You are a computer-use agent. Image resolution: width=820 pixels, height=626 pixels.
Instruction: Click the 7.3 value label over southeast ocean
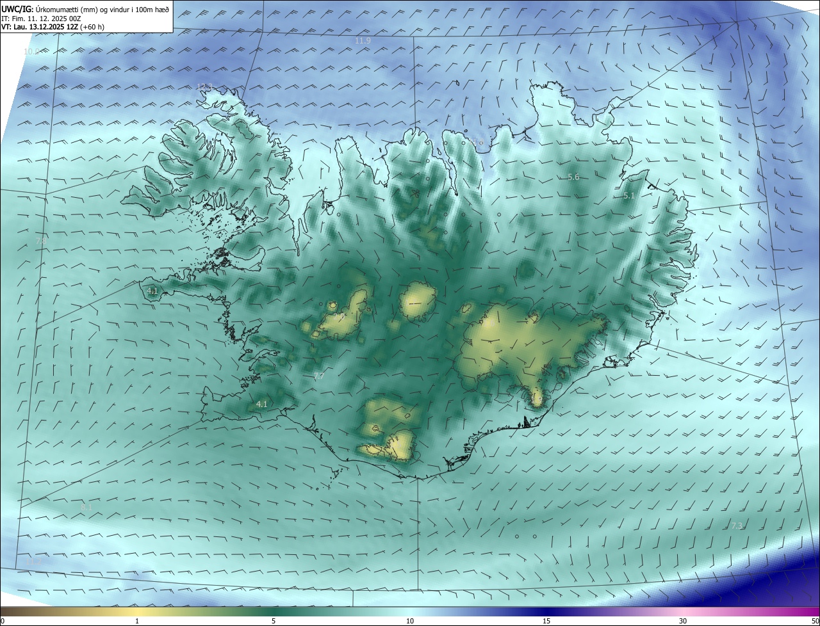pos(737,526)
